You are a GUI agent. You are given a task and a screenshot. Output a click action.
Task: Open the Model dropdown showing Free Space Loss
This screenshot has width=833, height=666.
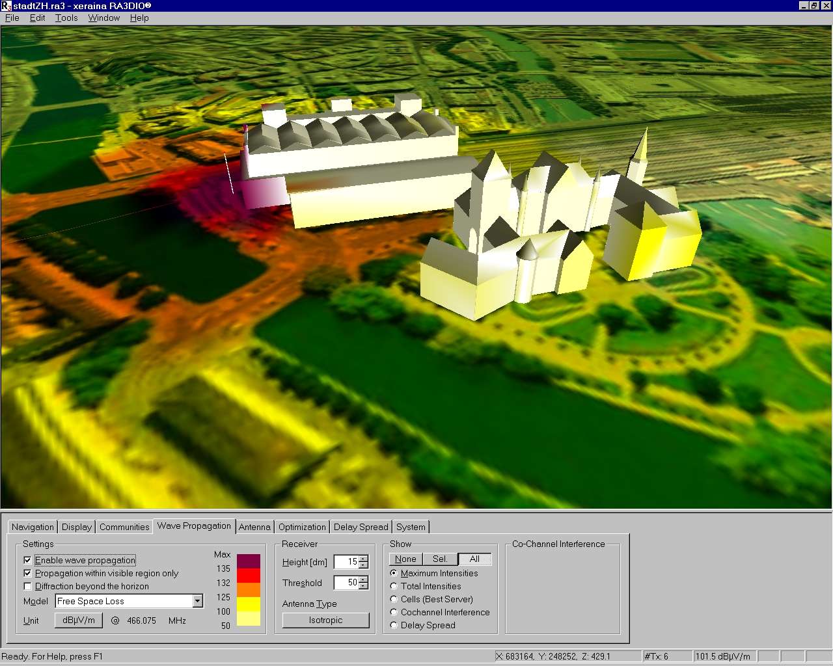pos(197,601)
